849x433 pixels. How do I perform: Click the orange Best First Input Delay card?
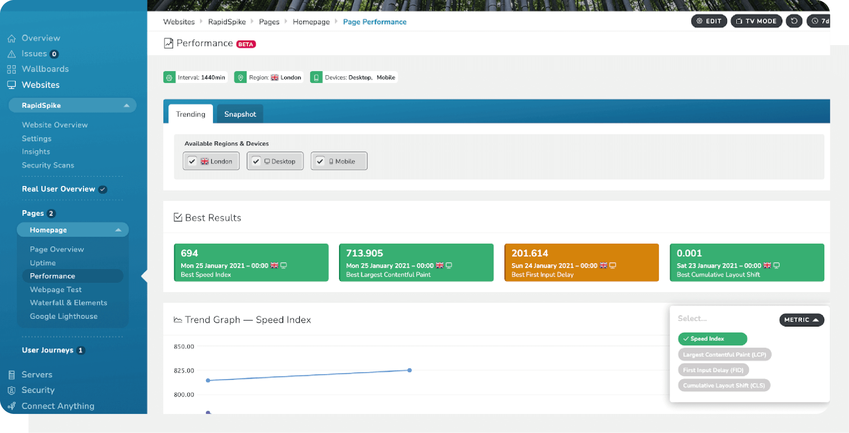click(x=582, y=263)
